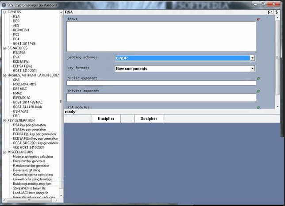Image resolution: width=285 pixels, height=206 pixels.
Task: Select BLOWFISH cipher in tree
Action: pyautogui.click(x=21, y=30)
